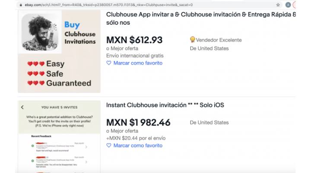
Task: Click the padlock icon in address bar
Action: click(x=21, y=5)
